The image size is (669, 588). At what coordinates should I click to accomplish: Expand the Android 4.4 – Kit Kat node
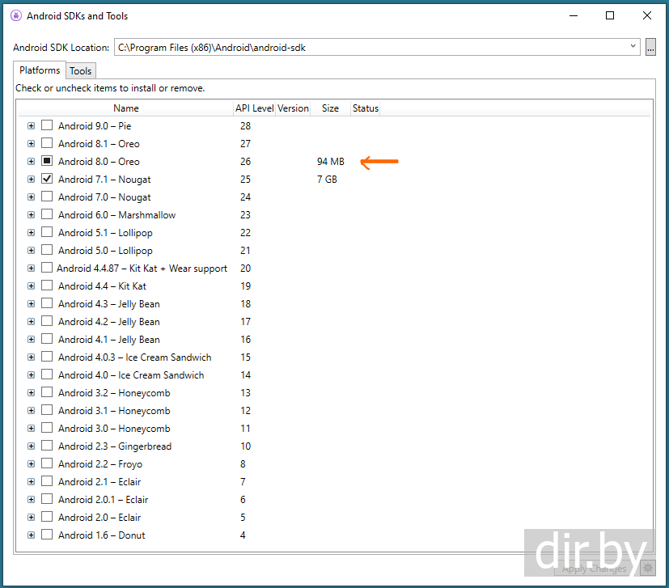31,286
